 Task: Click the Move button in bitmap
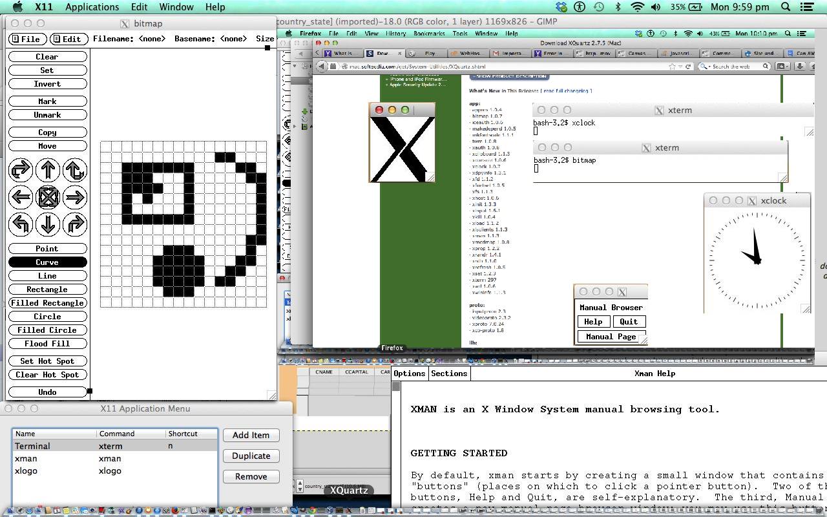pyautogui.click(x=47, y=146)
